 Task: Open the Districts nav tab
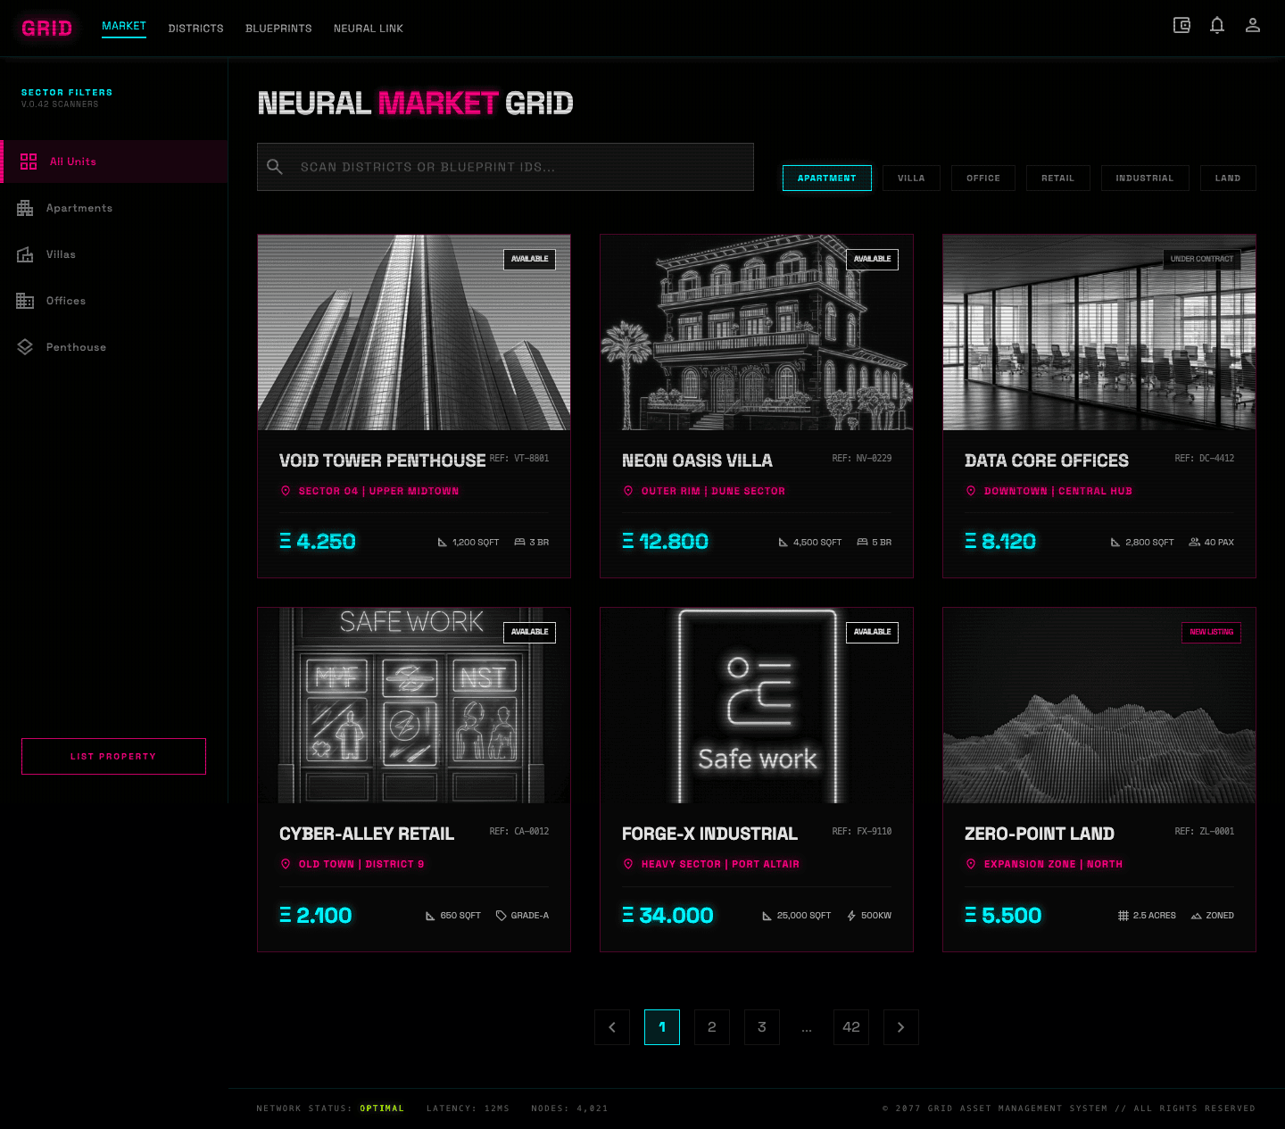[x=195, y=29]
